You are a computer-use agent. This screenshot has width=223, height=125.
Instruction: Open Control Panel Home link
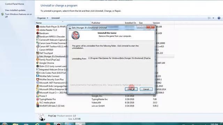(x=15, y=4)
